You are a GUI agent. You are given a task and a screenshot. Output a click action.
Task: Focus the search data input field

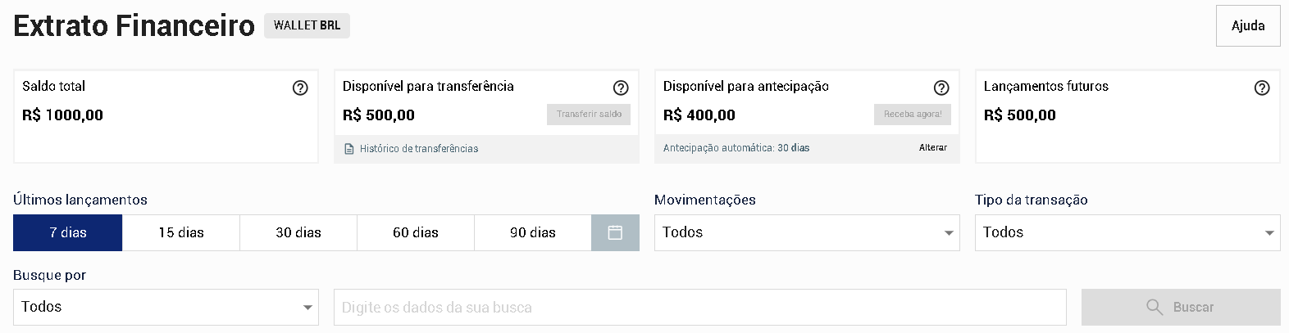pyautogui.click(x=699, y=308)
